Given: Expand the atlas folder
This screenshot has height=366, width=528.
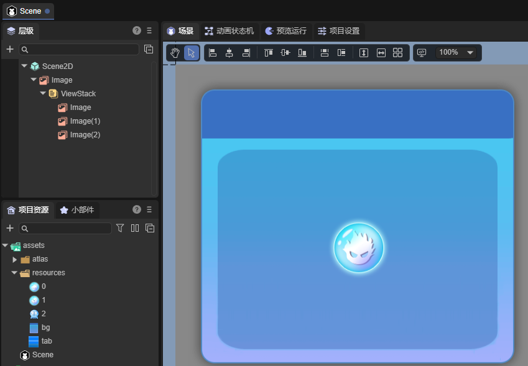Looking at the screenshot, I should point(15,259).
